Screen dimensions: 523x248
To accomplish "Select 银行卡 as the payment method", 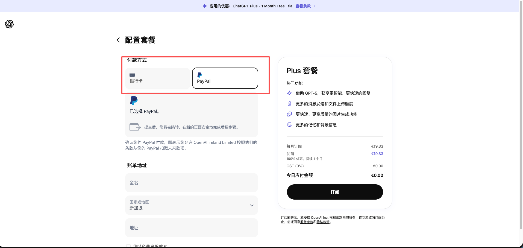I will click(157, 78).
